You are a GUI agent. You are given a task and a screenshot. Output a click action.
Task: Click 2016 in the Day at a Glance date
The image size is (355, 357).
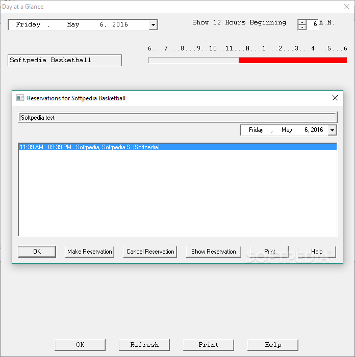click(x=120, y=24)
